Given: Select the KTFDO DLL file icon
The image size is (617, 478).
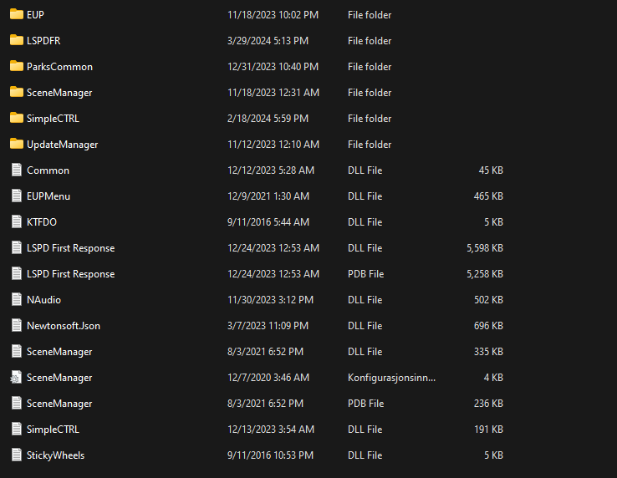Looking at the screenshot, I should point(17,222).
